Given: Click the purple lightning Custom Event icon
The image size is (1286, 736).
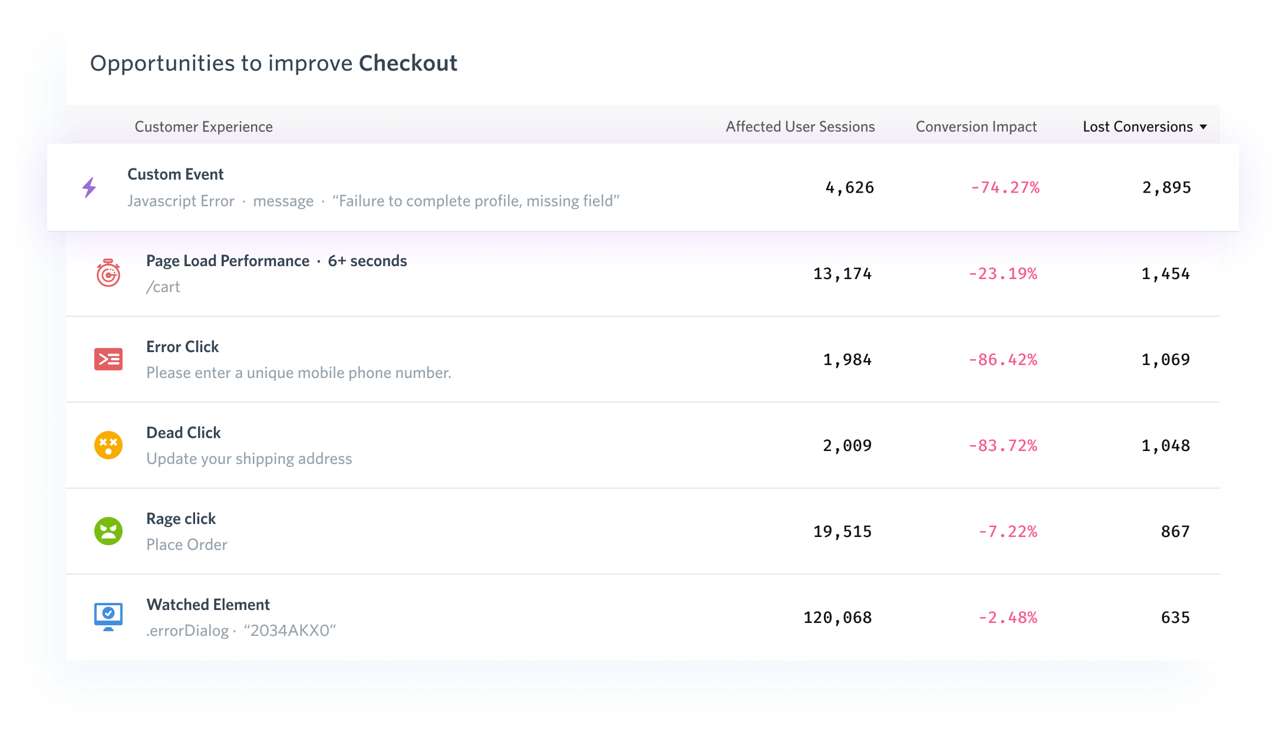Looking at the screenshot, I should pos(90,188).
